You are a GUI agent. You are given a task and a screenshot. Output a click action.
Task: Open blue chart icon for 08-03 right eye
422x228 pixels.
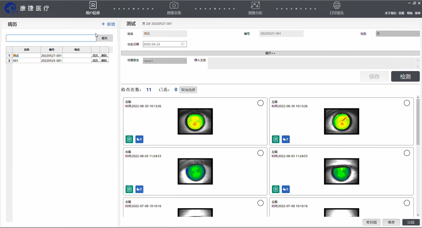coord(139,189)
